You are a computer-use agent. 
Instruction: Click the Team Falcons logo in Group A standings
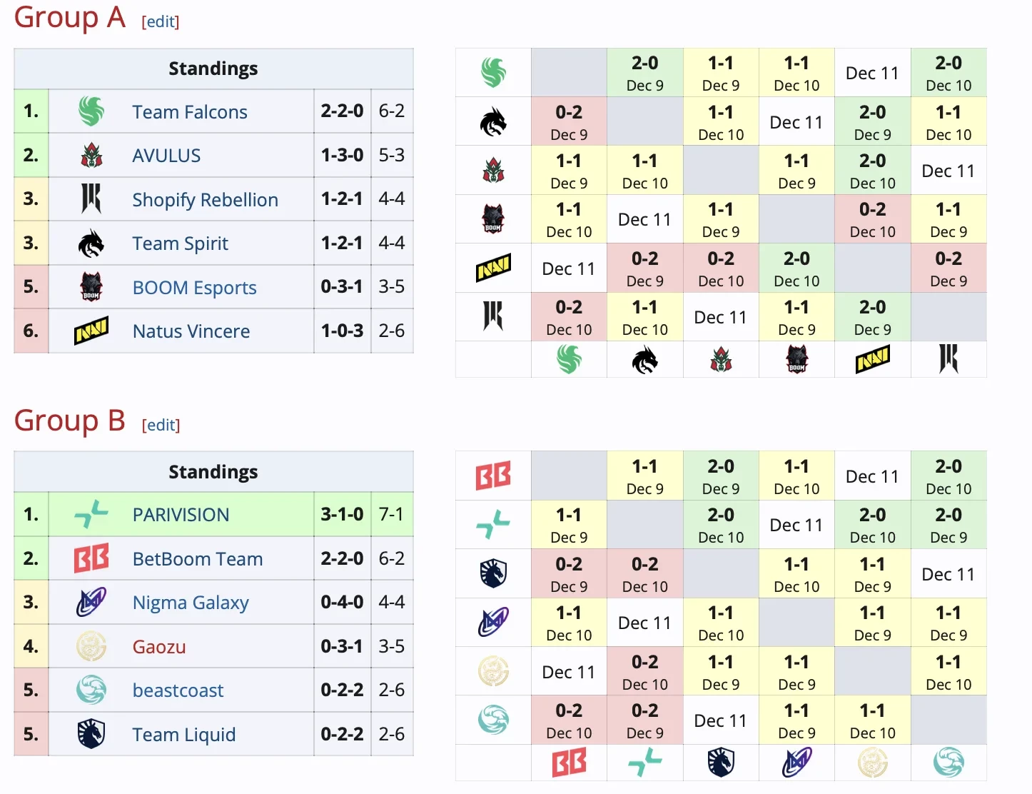point(91,111)
